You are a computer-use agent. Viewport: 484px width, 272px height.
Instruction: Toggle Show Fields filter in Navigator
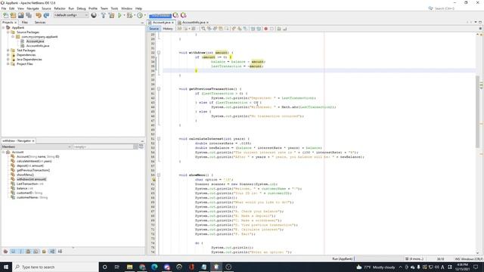pyautogui.click(x=14, y=252)
